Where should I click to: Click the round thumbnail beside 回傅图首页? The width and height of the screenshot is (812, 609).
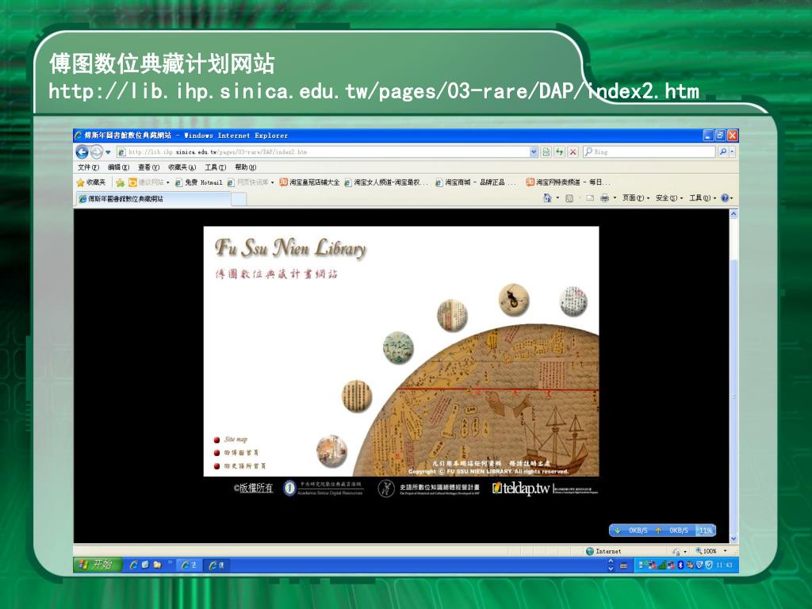(331, 450)
